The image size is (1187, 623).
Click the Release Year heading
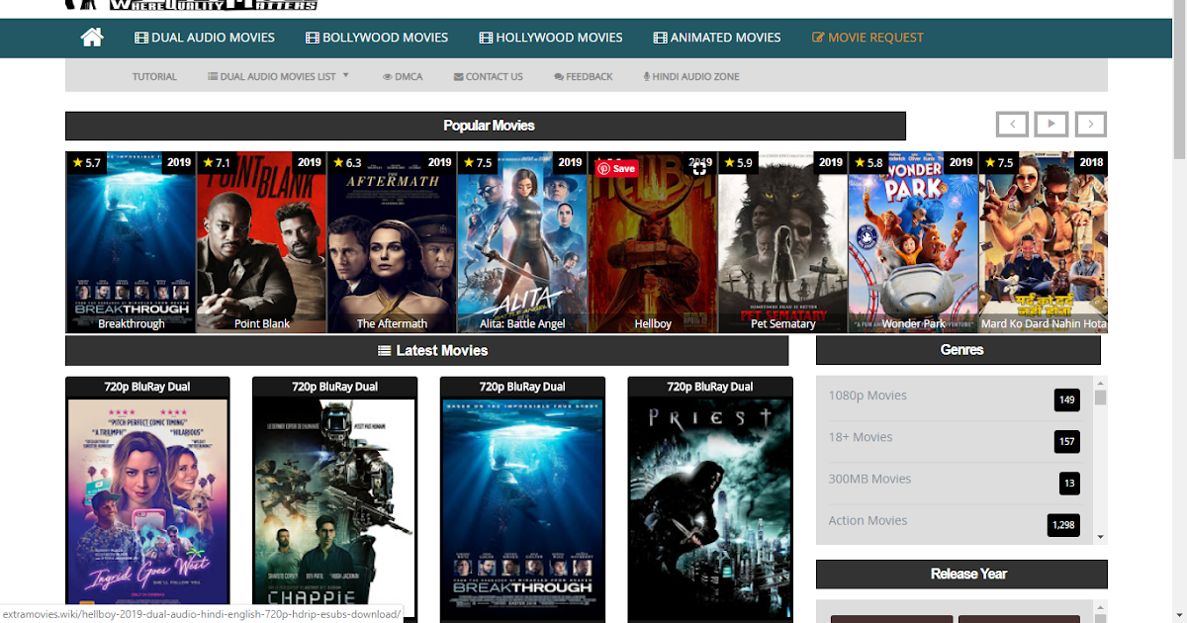(968, 574)
